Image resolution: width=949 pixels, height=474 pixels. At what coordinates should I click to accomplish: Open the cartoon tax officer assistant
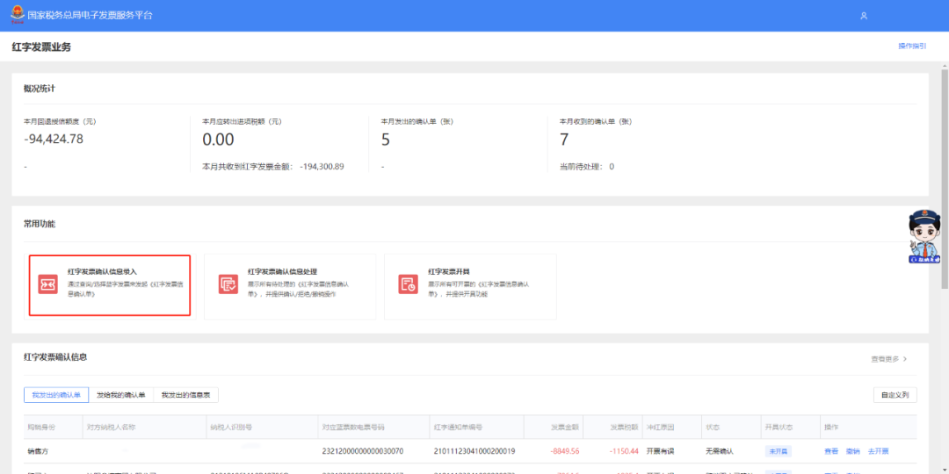point(924,235)
